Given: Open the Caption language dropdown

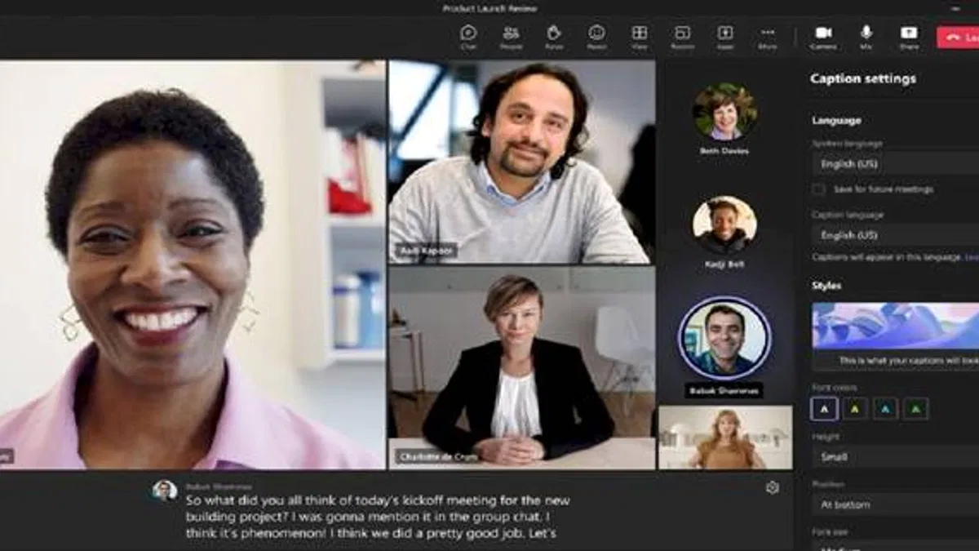Looking at the screenshot, I should tap(896, 235).
